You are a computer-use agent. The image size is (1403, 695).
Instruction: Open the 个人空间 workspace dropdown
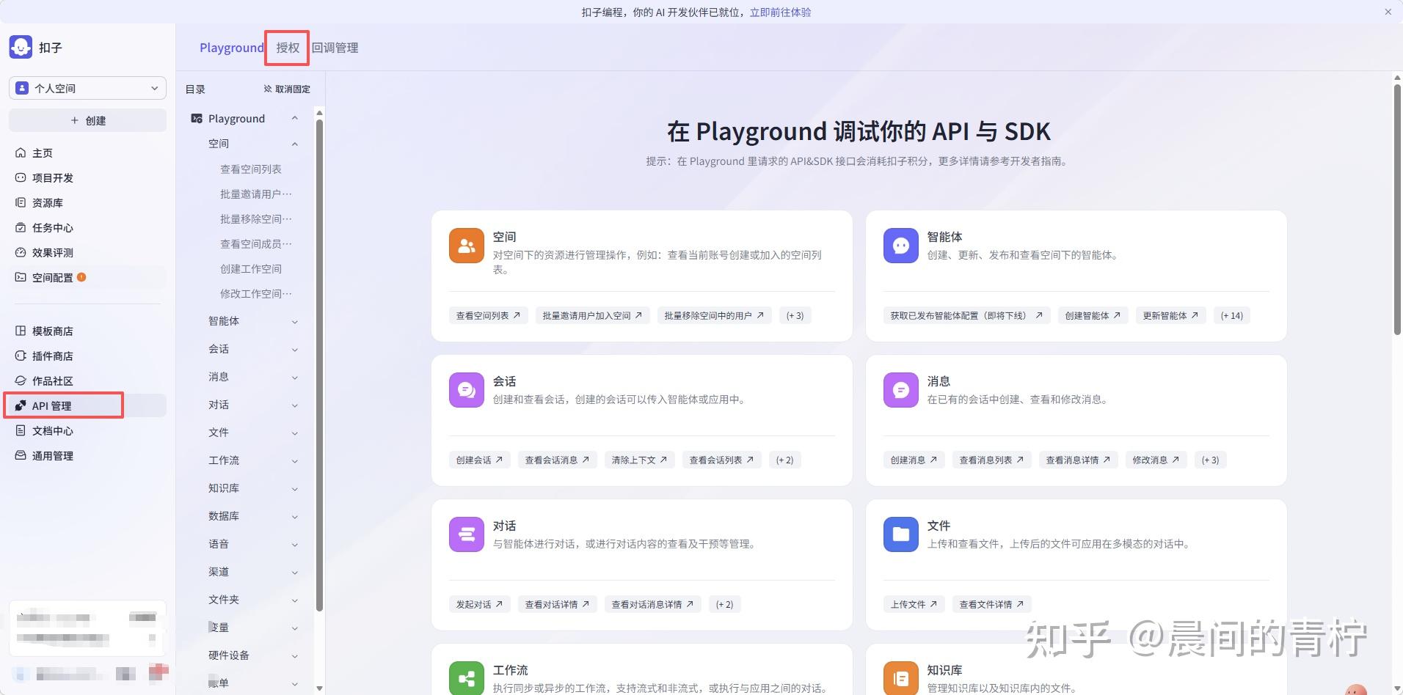(88, 88)
